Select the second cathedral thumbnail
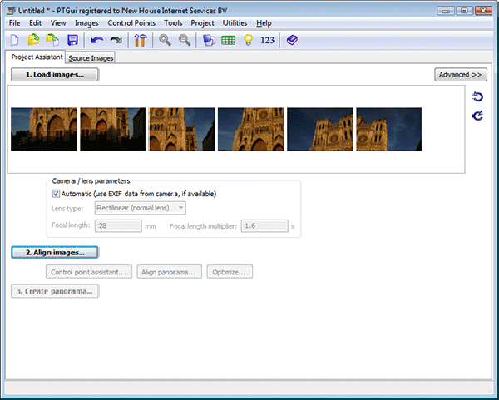 112,129
